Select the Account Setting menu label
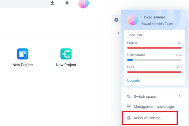Viewport: 189px width, 126px height. point(147,118)
